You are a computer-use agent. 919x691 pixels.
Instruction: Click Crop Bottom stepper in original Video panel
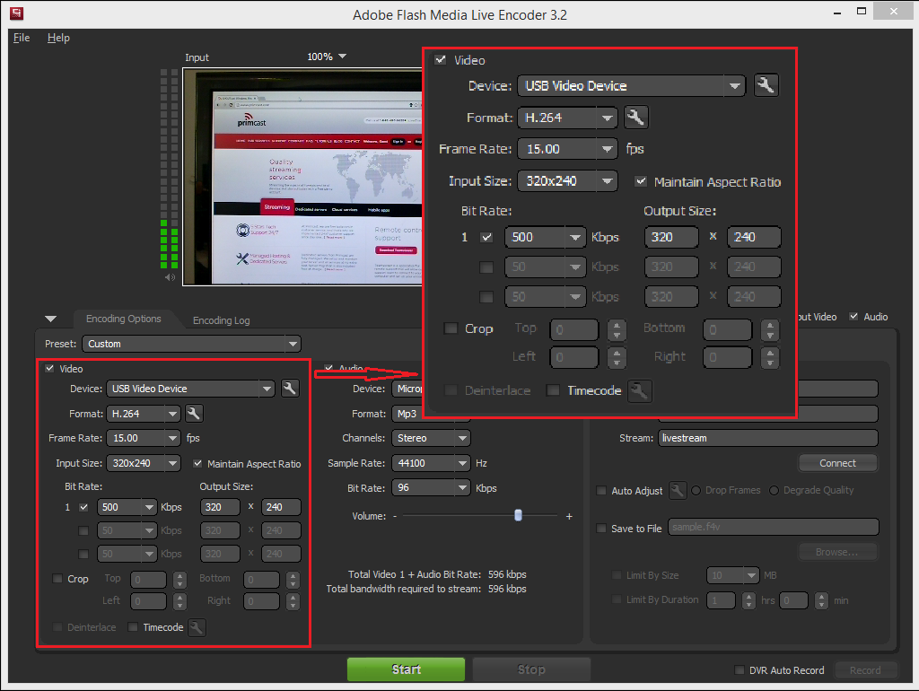pyautogui.click(x=293, y=580)
